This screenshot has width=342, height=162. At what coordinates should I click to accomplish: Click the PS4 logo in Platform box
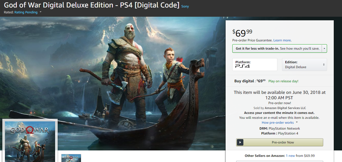click(243, 66)
